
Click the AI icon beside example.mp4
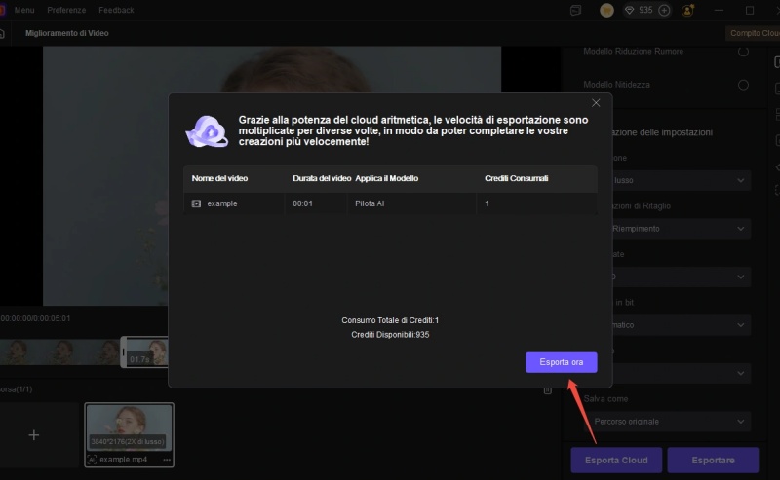pos(92,460)
